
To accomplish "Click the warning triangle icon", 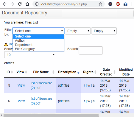I will (x=6, y=44).
